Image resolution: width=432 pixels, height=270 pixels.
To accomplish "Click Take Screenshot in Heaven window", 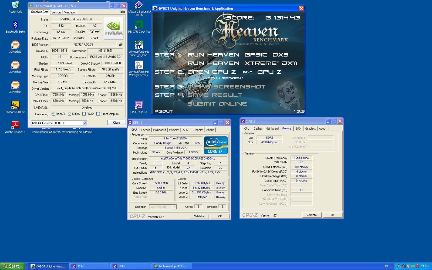I will 226,87.
